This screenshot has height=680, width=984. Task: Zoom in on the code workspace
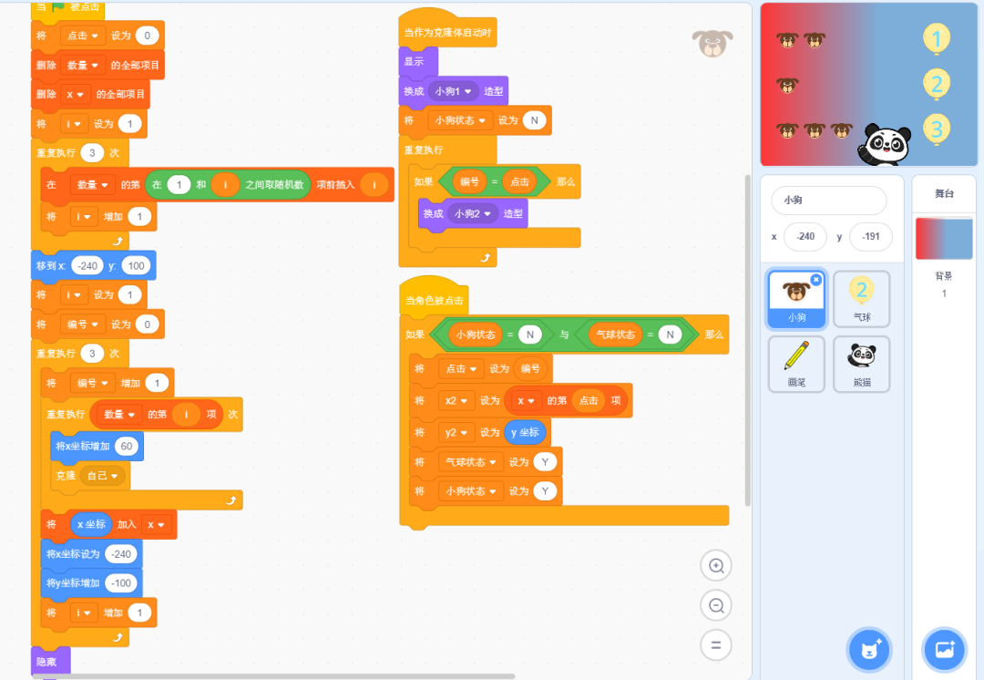coord(716,565)
